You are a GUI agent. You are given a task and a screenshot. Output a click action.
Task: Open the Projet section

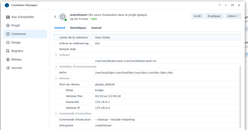[x=25, y=25]
